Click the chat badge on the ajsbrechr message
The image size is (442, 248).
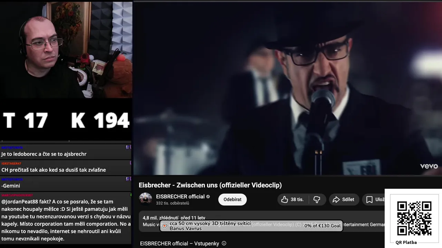coord(128,147)
